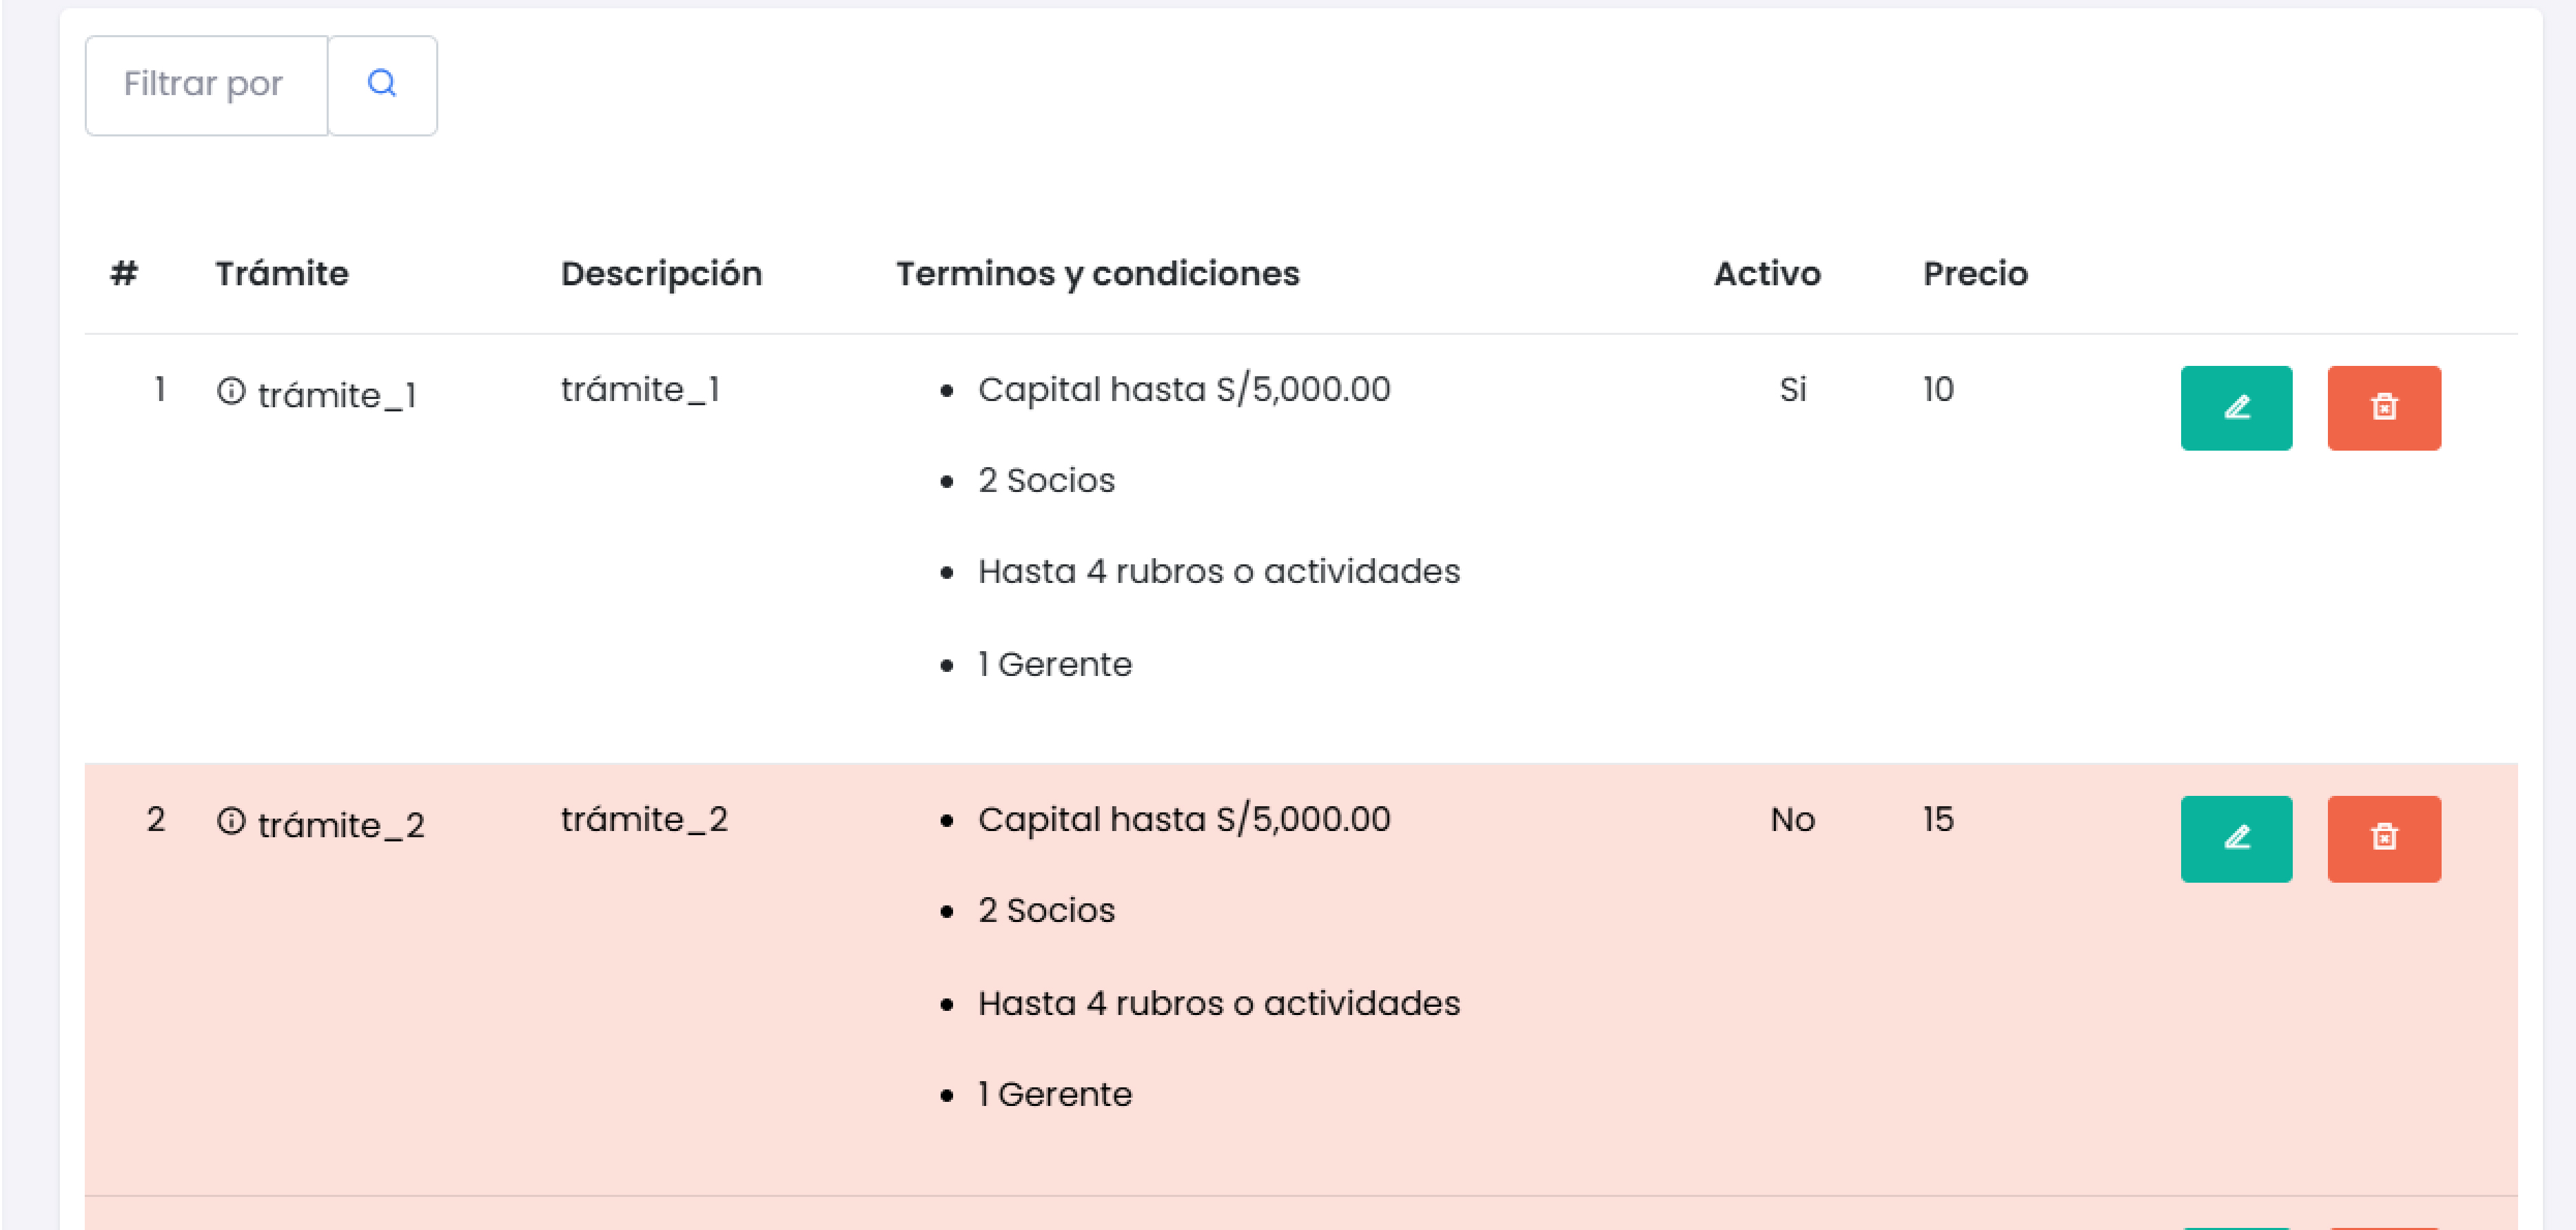Select the 'Terminos y condiciones' column header
Image resolution: width=2576 pixels, height=1230 pixels.
coord(1097,273)
